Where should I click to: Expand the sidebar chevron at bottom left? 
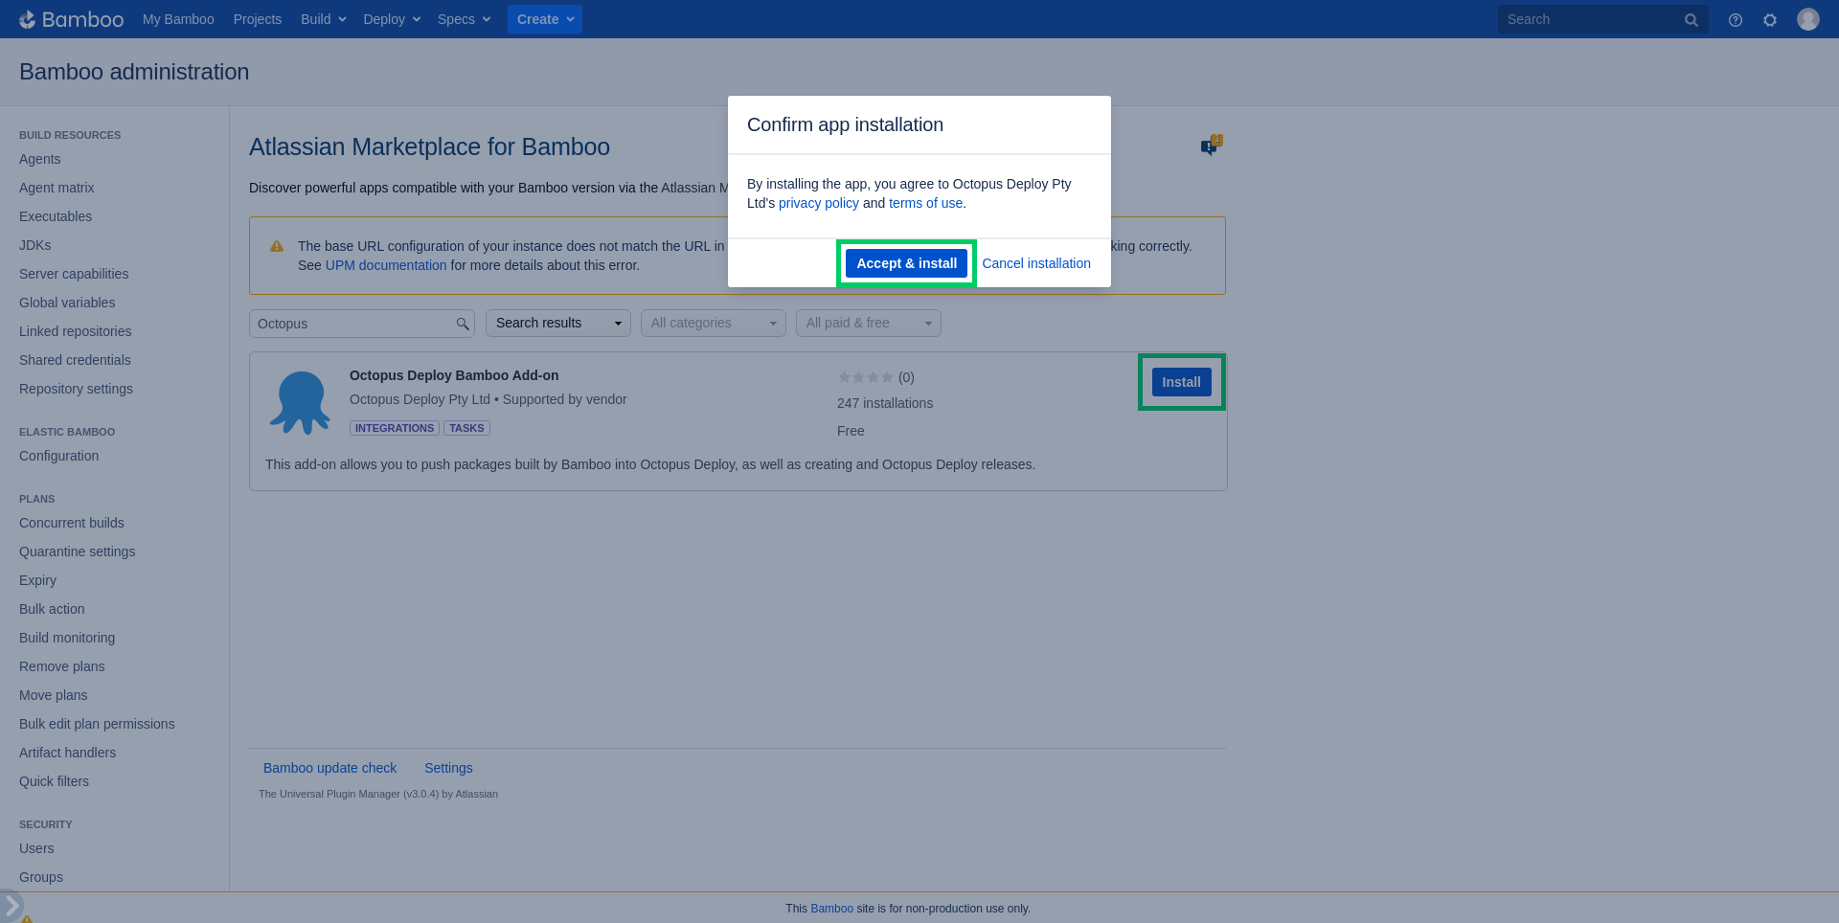tap(11, 905)
